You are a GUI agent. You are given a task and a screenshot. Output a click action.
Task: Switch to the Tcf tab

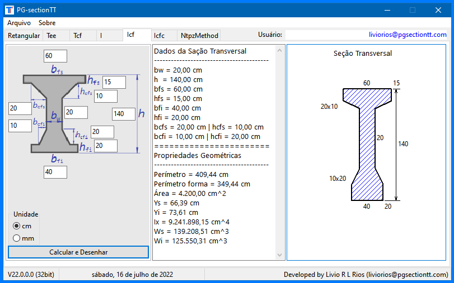point(83,36)
